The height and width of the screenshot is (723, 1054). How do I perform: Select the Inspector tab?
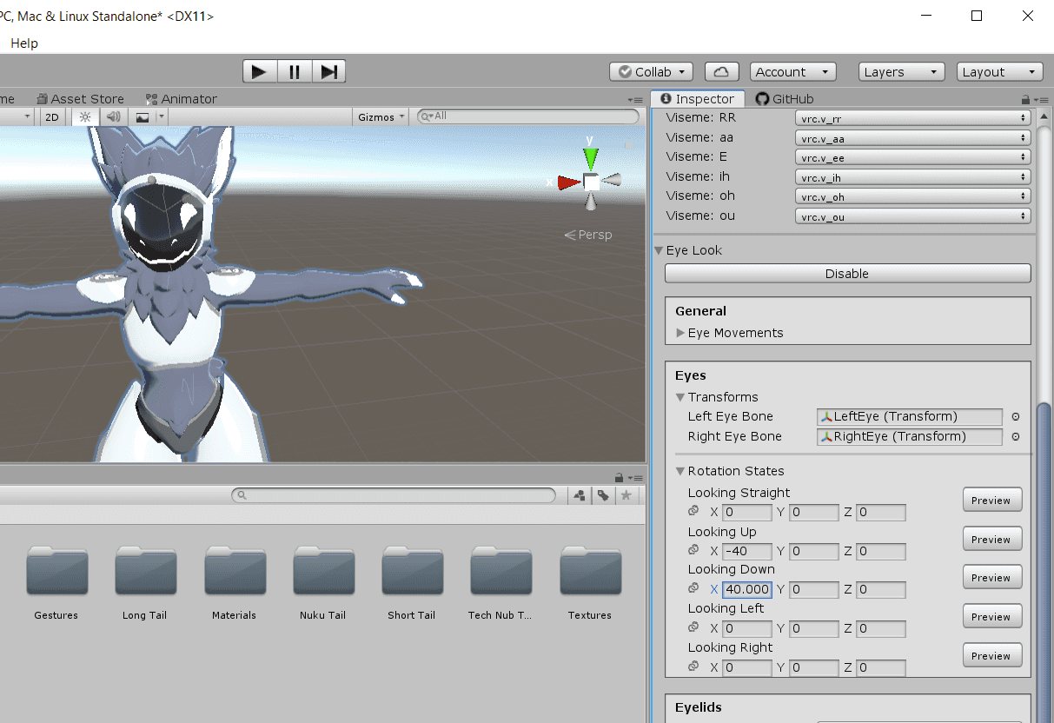coord(698,99)
